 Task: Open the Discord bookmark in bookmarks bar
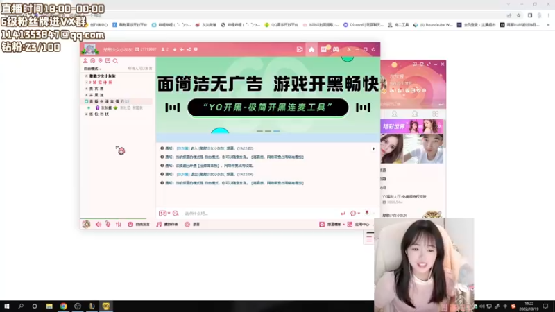(x=363, y=25)
